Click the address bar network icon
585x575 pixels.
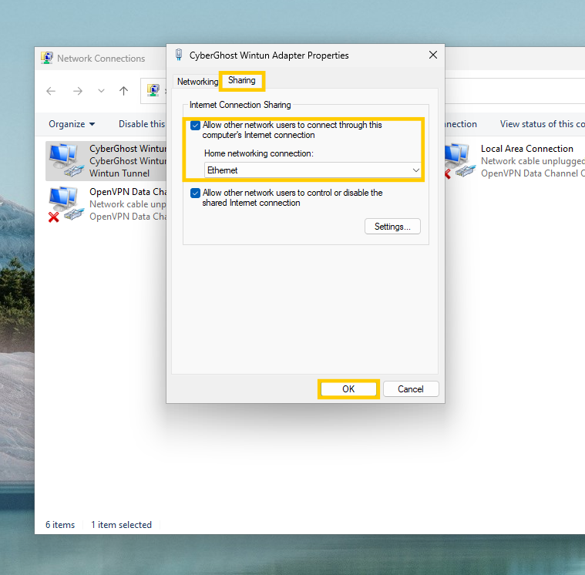[153, 91]
